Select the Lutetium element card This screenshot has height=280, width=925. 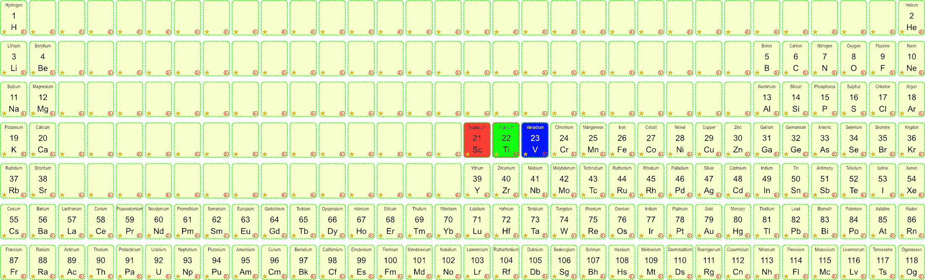(x=477, y=222)
